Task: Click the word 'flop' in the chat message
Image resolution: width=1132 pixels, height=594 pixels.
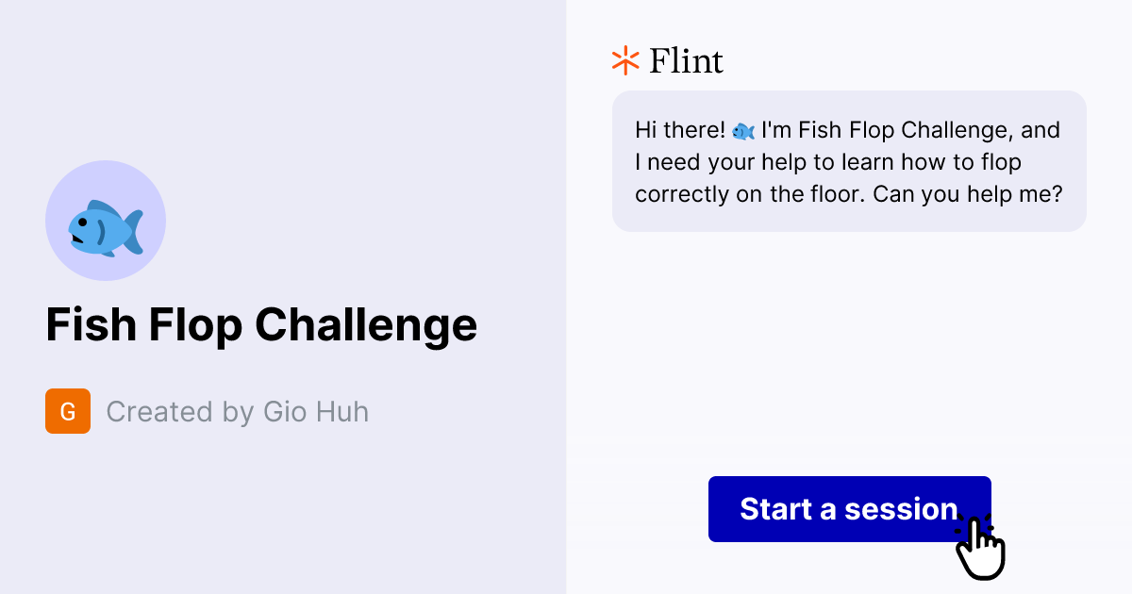Action: (1001, 161)
